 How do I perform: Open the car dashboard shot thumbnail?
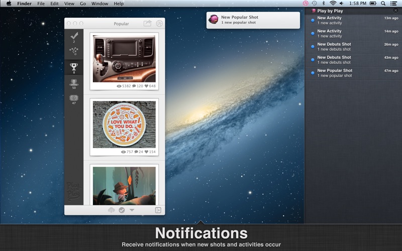(x=124, y=59)
